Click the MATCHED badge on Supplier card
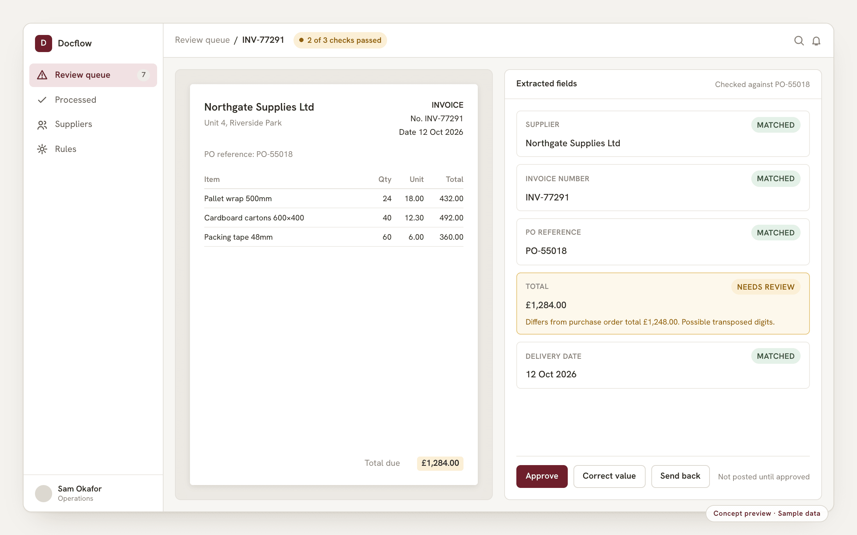Image resolution: width=857 pixels, height=535 pixels. [x=776, y=125]
